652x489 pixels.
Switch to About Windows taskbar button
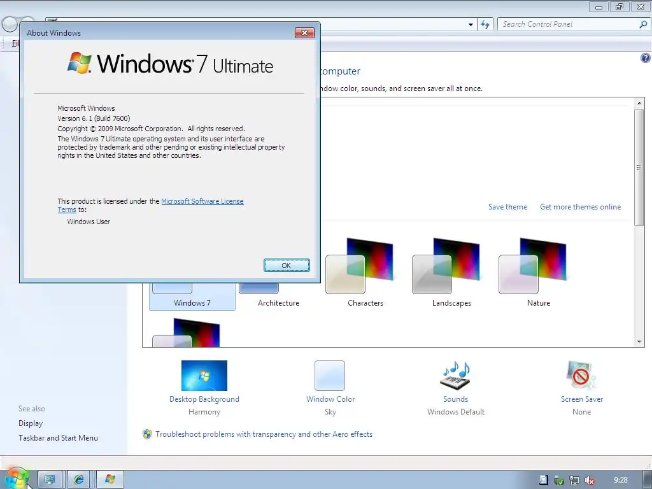(x=110, y=480)
